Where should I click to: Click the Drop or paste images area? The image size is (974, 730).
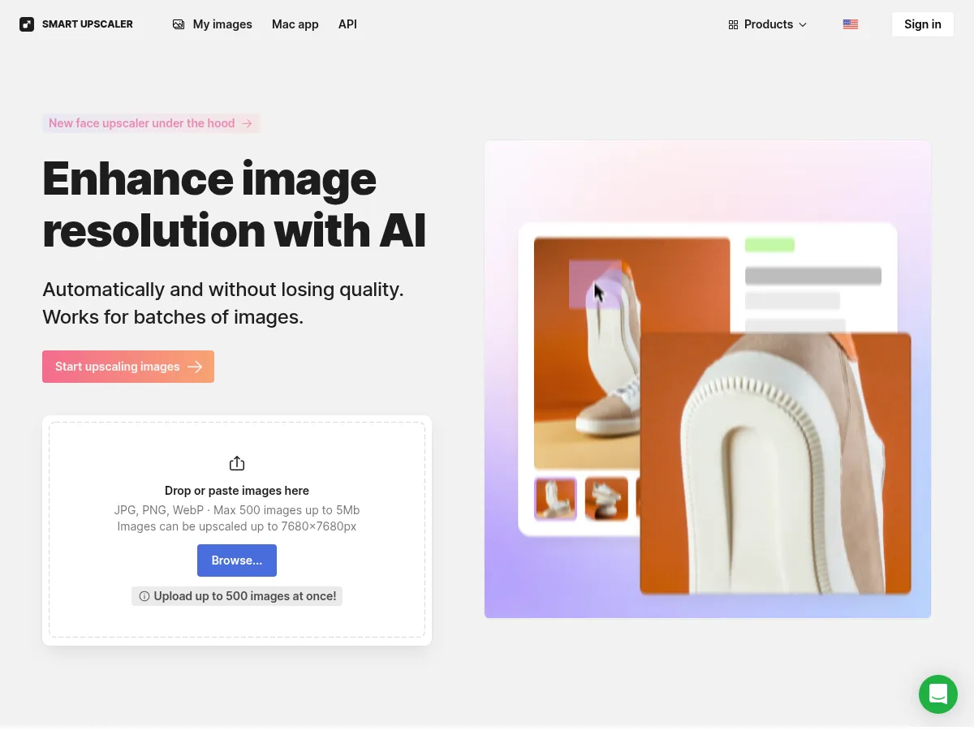(x=237, y=530)
